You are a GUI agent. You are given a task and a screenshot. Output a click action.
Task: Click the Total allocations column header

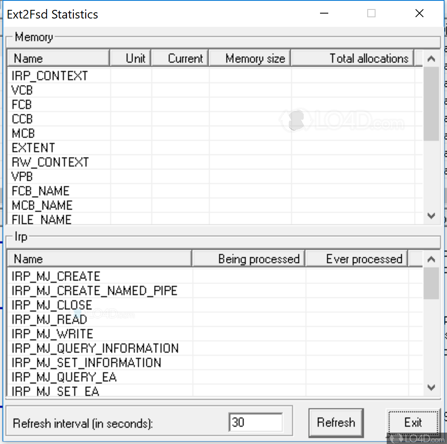353,58
